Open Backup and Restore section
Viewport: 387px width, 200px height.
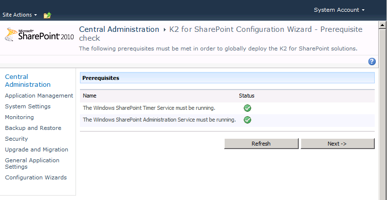33,128
